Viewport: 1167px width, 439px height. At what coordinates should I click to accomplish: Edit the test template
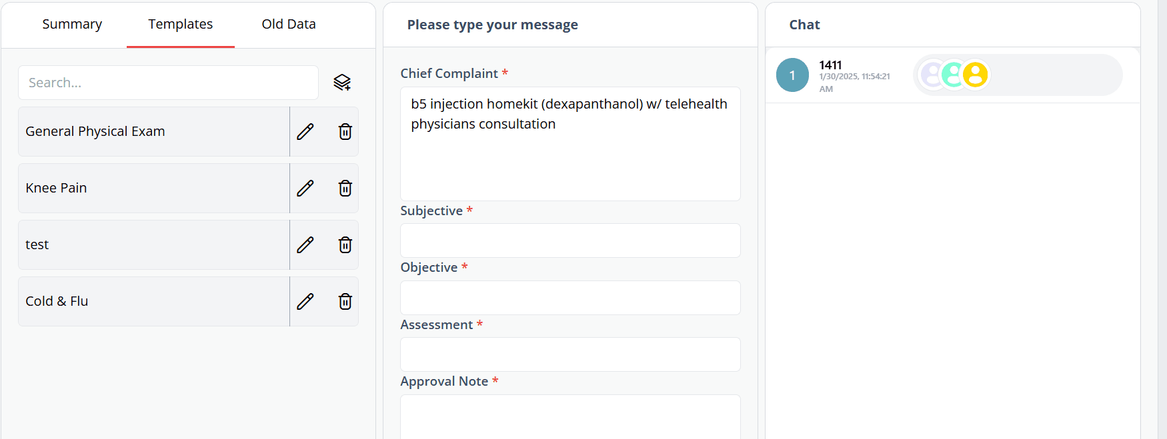pos(305,245)
